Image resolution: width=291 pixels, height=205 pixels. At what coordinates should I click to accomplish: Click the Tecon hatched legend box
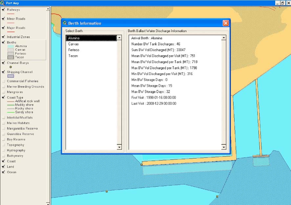pos(11,57)
